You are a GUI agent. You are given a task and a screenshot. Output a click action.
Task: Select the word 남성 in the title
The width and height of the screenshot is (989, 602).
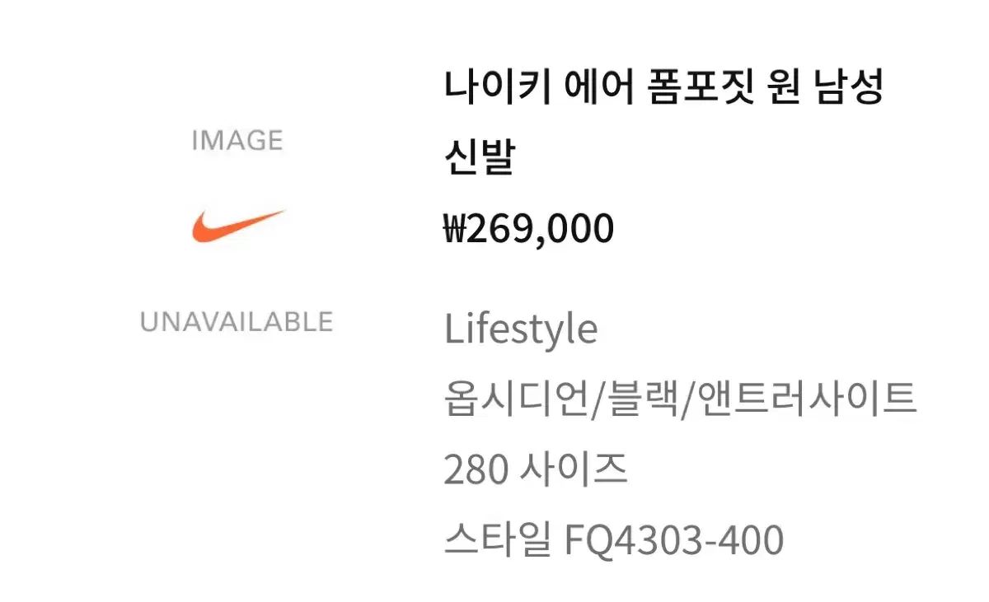point(849,87)
